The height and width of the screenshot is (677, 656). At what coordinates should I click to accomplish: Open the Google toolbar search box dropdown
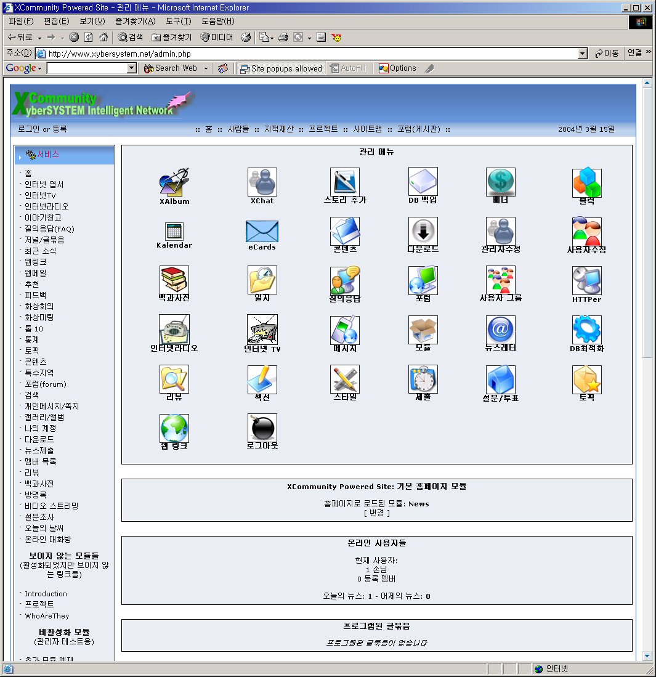point(132,68)
